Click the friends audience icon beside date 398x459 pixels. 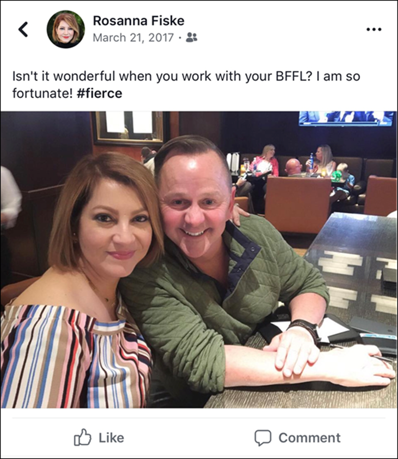(192, 37)
